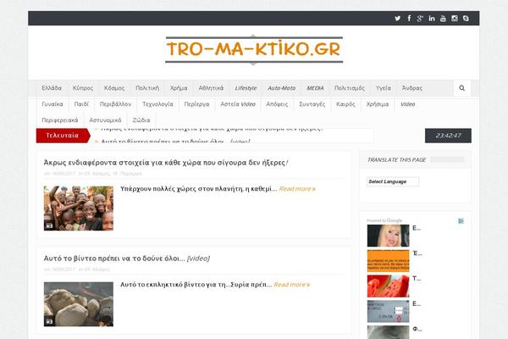This screenshot has width=508, height=339.
Task: Open the Ζώδια menu item
Action: (x=141, y=120)
